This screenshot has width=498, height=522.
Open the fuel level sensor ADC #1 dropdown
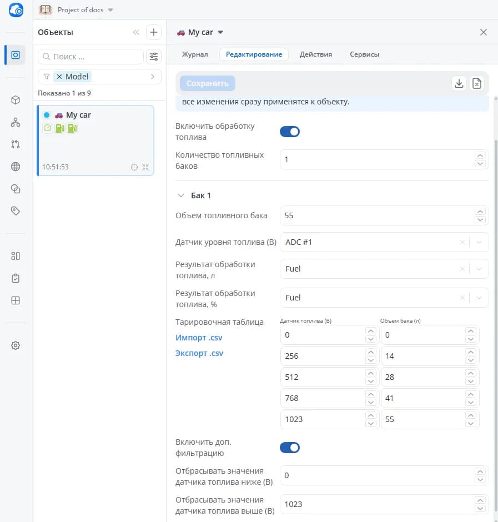384,242
